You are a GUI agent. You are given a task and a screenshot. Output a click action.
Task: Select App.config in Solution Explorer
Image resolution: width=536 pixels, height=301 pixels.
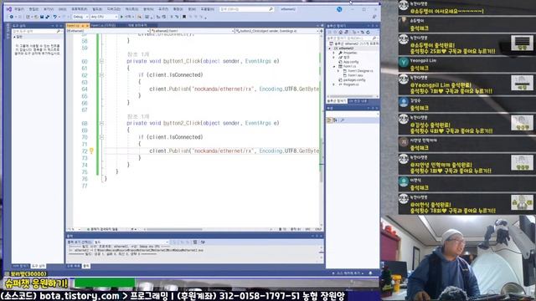pos(351,62)
